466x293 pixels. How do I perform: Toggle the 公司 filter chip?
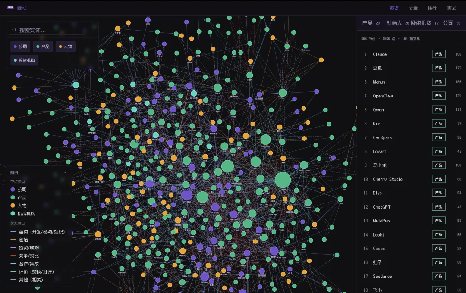pos(20,47)
